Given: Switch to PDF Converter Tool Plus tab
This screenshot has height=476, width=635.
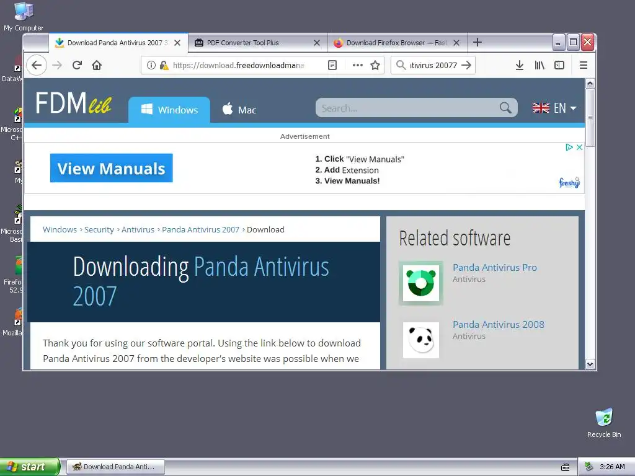Looking at the screenshot, I should (257, 43).
